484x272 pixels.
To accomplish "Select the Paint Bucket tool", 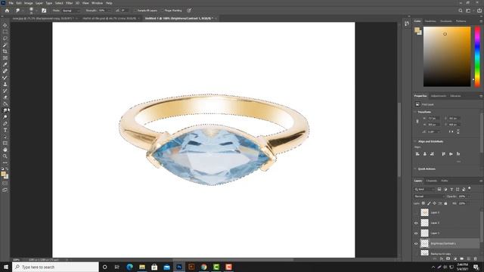I will click(5, 104).
